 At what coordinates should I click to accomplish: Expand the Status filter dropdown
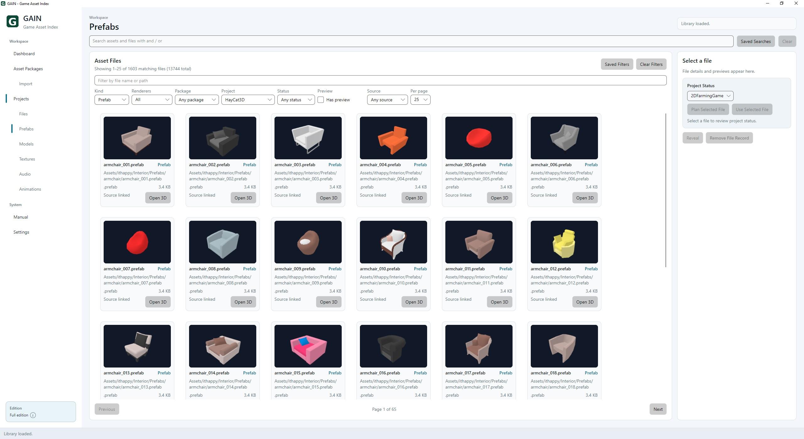(x=296, y=100)
